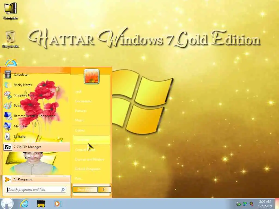Viewport: 279px width, 209px height.
Task: Click the flower user account picture
Action: [x=92, y=76]
